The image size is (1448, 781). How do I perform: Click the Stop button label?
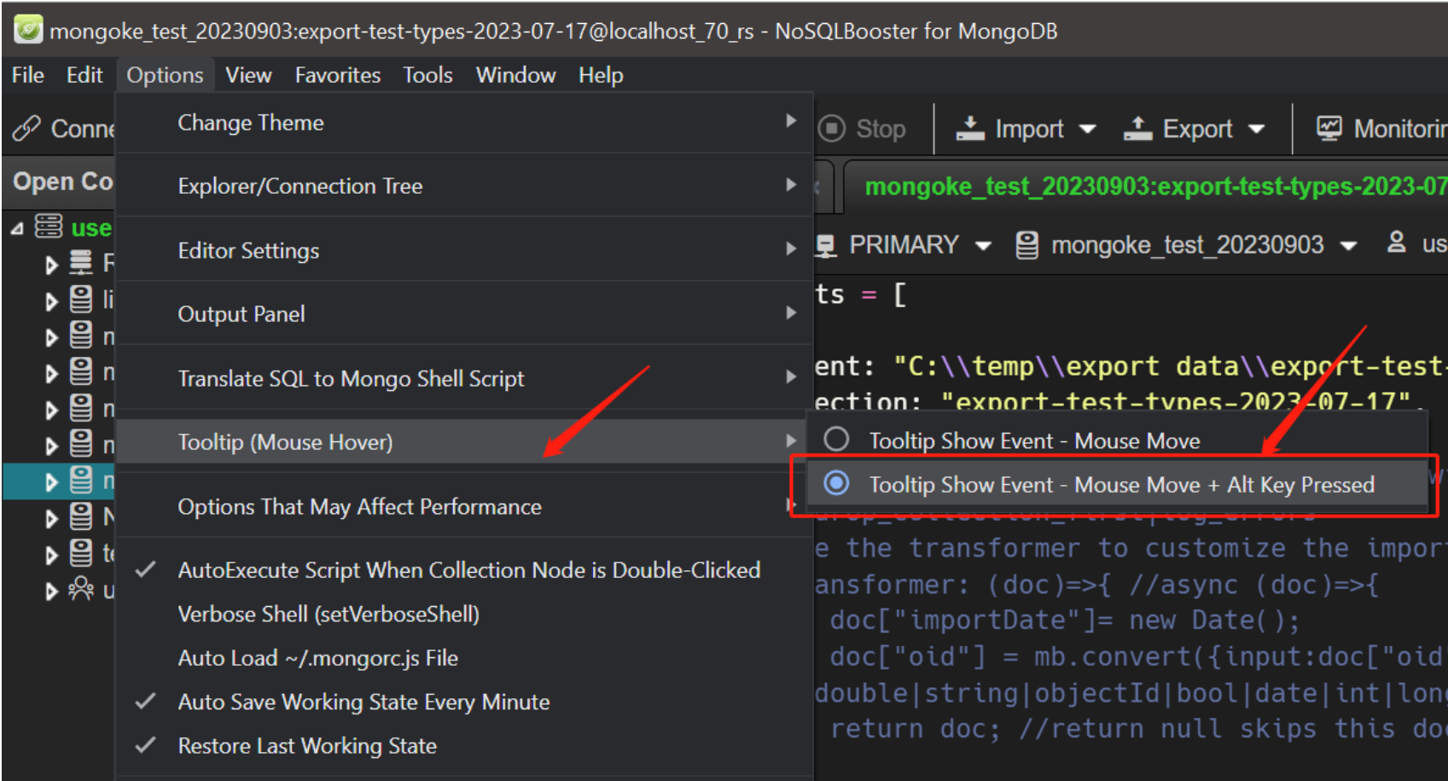pyautogui.click(x=881, y=129)
